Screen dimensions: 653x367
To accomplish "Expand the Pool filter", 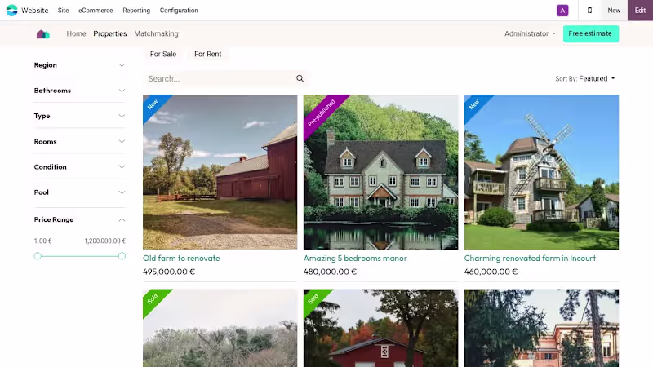I will point(79,192).
